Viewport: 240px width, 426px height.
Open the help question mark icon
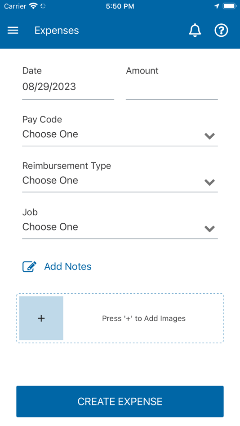[221, 30]
